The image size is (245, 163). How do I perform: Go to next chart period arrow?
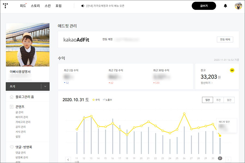point(228,159)
